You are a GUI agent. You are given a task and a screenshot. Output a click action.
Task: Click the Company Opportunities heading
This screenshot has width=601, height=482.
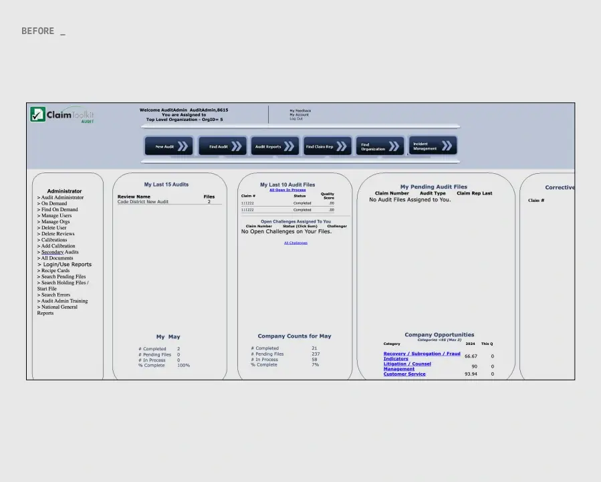pos(439,334)
